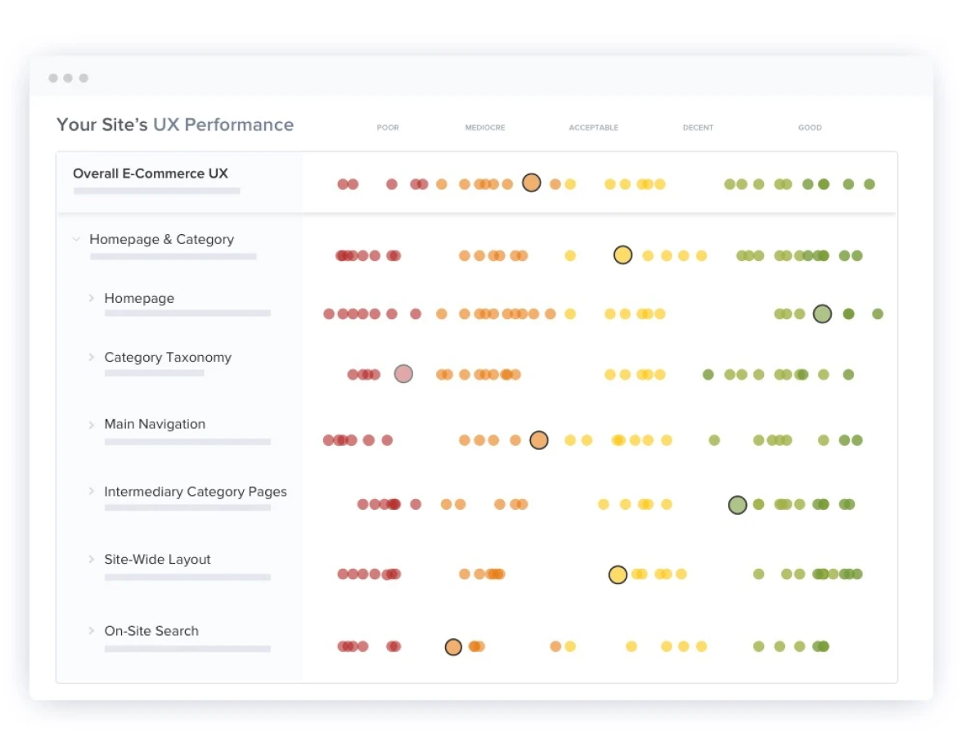Click the outlined orange dot in Overall E-Commerce UX
965x733 pixels.
point(531,183)
